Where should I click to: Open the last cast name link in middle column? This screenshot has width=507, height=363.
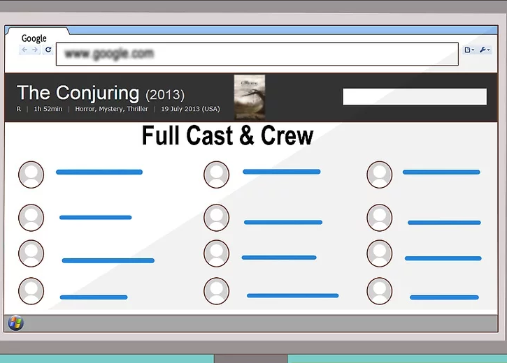[292, 296]
